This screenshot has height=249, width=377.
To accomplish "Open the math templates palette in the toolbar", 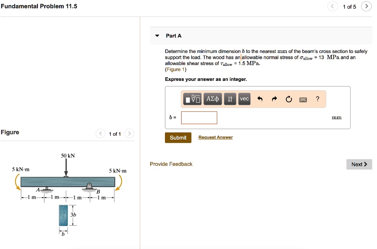I will coord(192,99).
